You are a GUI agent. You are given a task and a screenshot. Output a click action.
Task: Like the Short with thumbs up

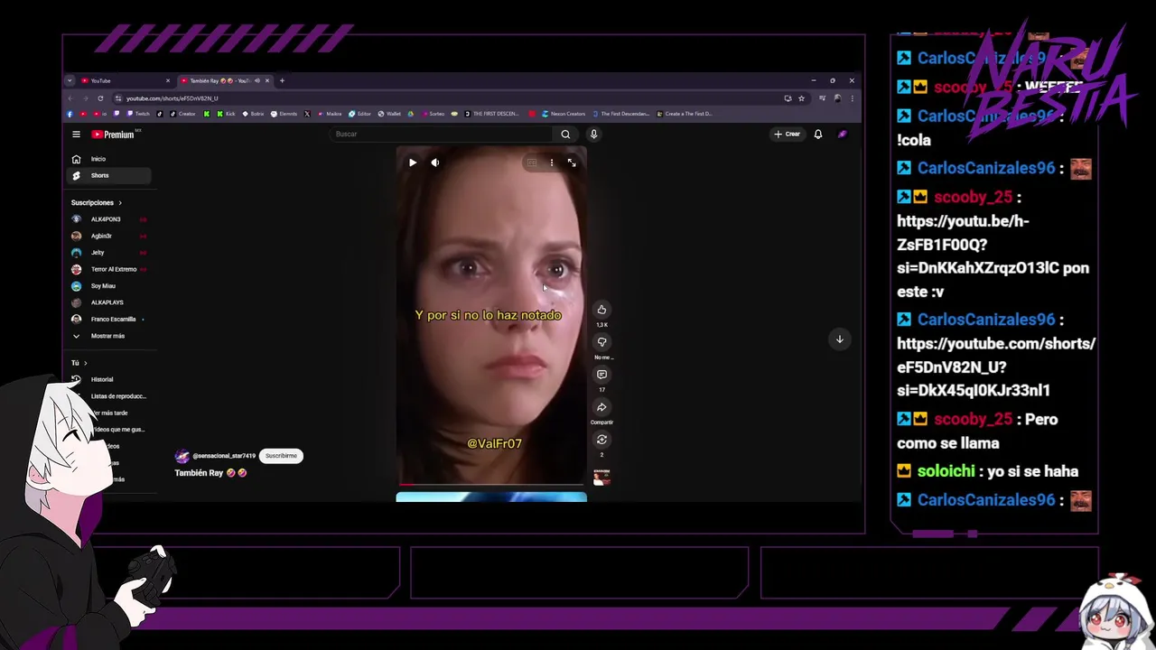pyautogui.click(x=601, y=310)
